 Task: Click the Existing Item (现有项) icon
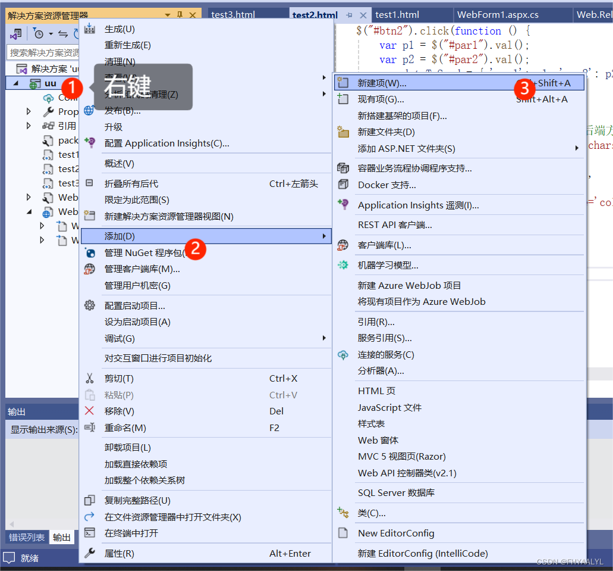[343, 99]
